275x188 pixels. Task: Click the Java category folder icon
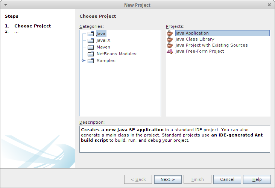coord(91,33)
